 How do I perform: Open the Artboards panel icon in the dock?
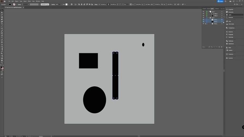click(227, 18)
